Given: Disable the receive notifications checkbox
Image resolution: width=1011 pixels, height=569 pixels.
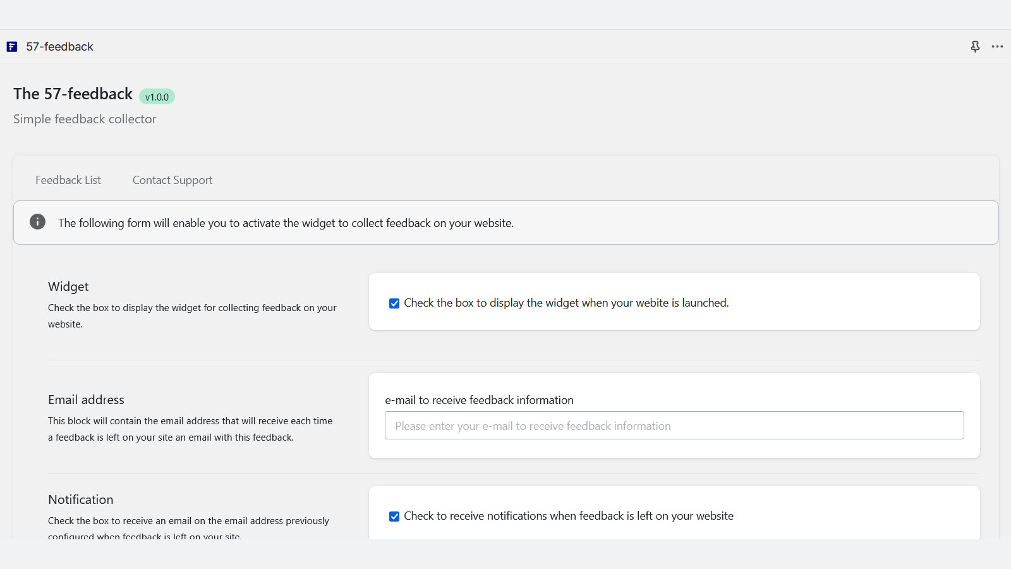Looking at the screenshot, I should (394, 517).
